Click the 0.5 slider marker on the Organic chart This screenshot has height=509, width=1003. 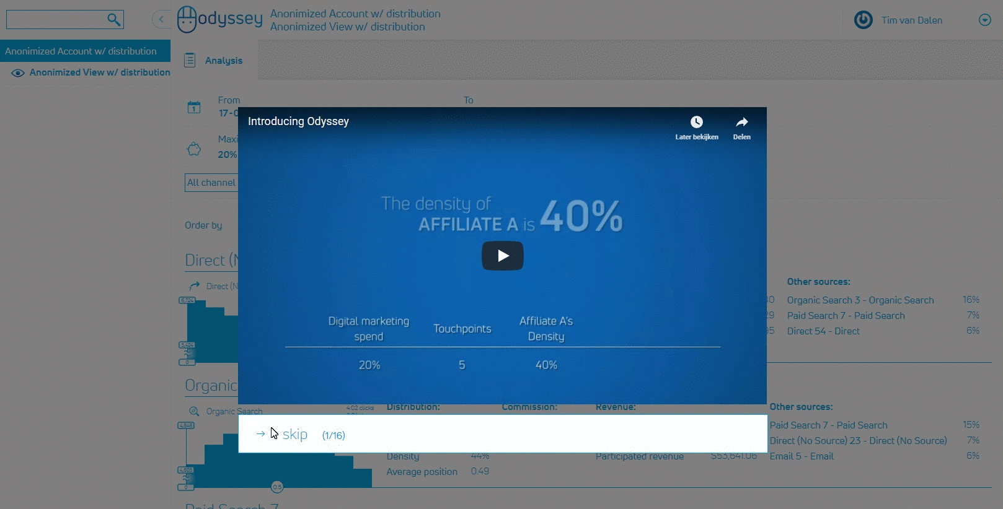click(277, 487)
